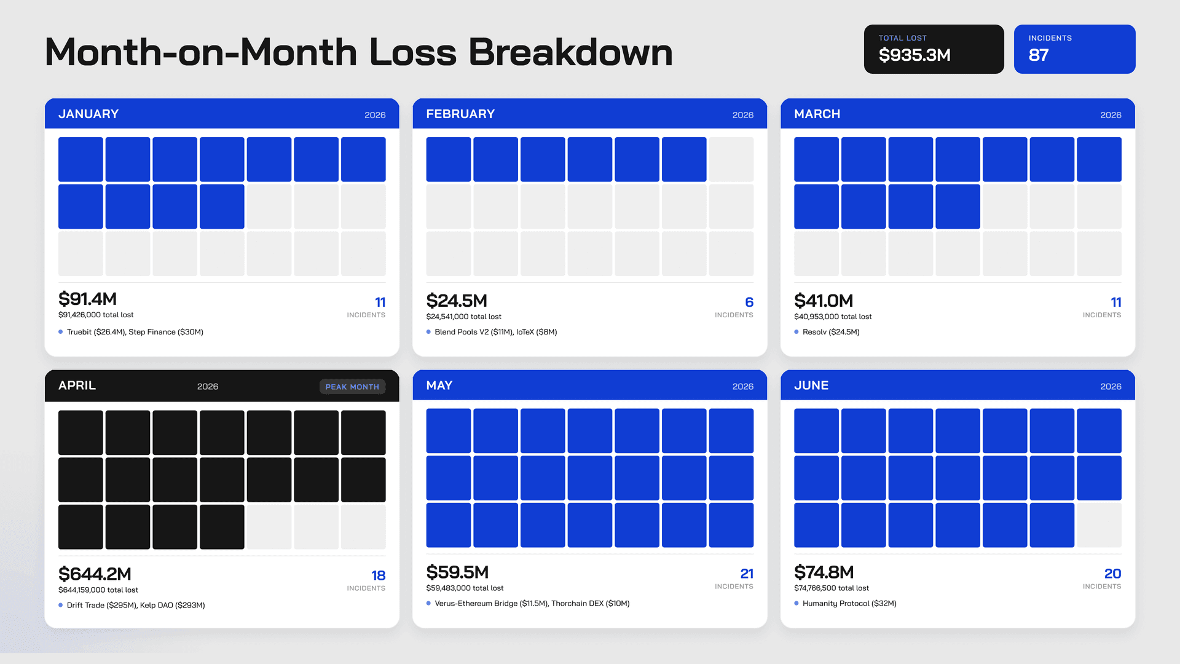Click the empty seventh square in February's top row
1180x664 pixels.
click(731, 159)
